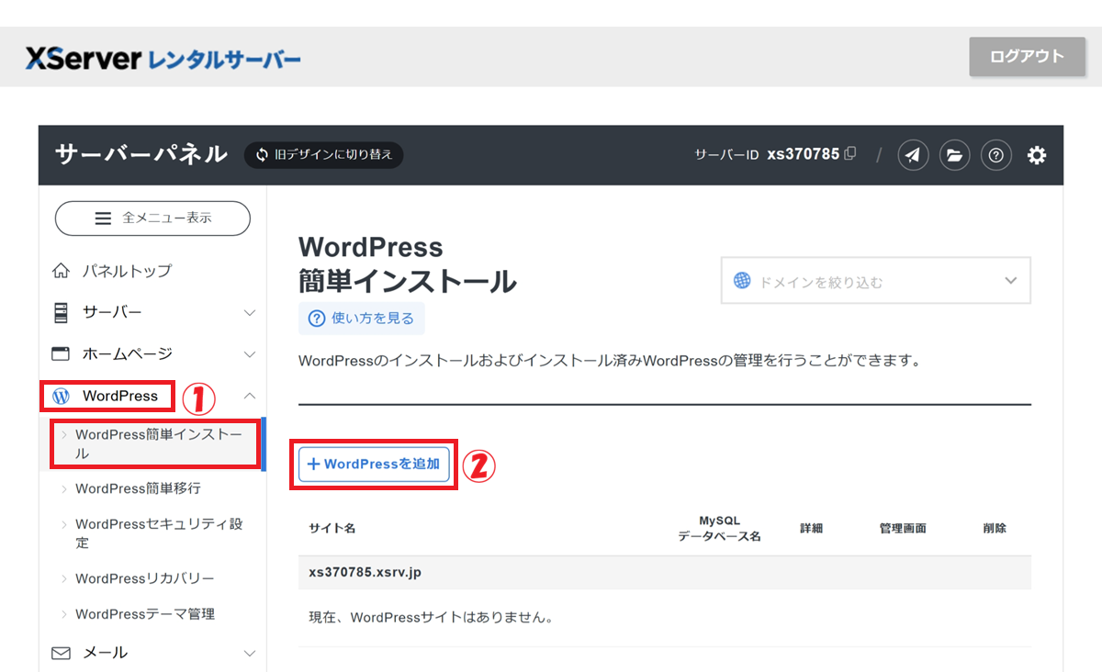Click the domain filter dropdown arrow

(1011, 280)
